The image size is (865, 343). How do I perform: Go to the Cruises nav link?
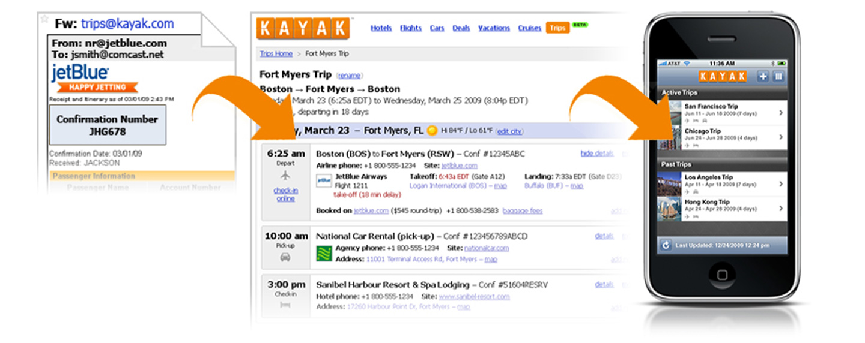tap(529, 28)
